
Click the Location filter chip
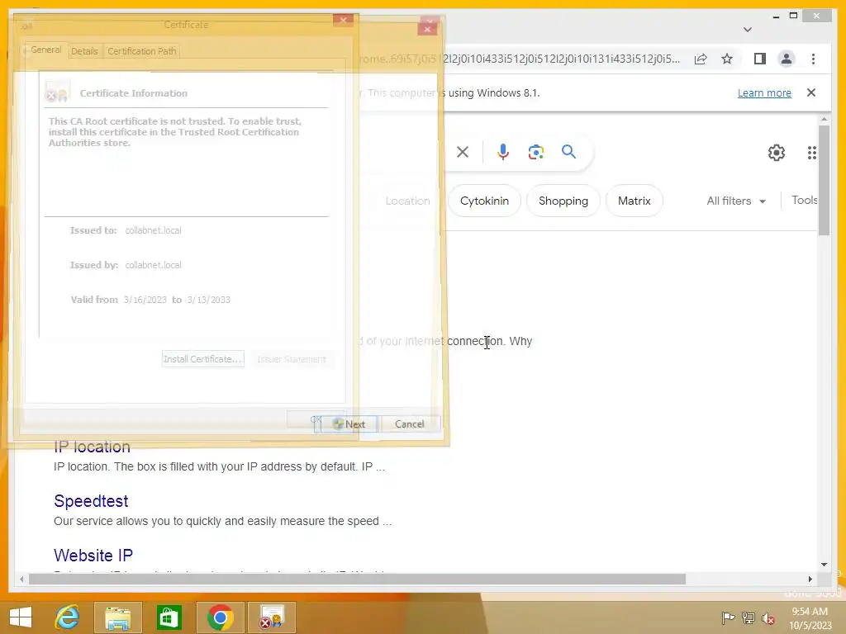407,201
